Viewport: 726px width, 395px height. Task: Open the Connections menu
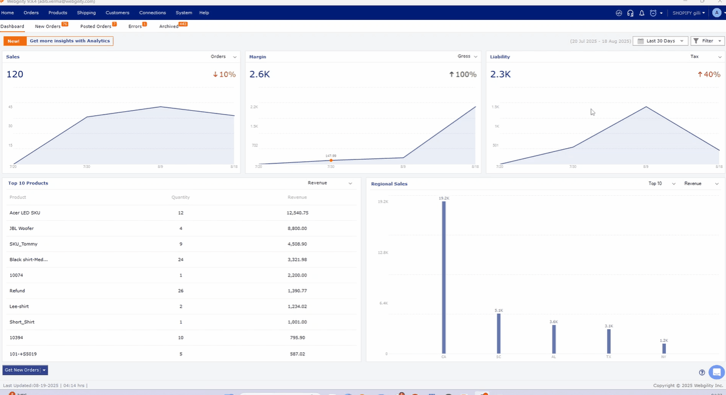[x=152, y=12]
